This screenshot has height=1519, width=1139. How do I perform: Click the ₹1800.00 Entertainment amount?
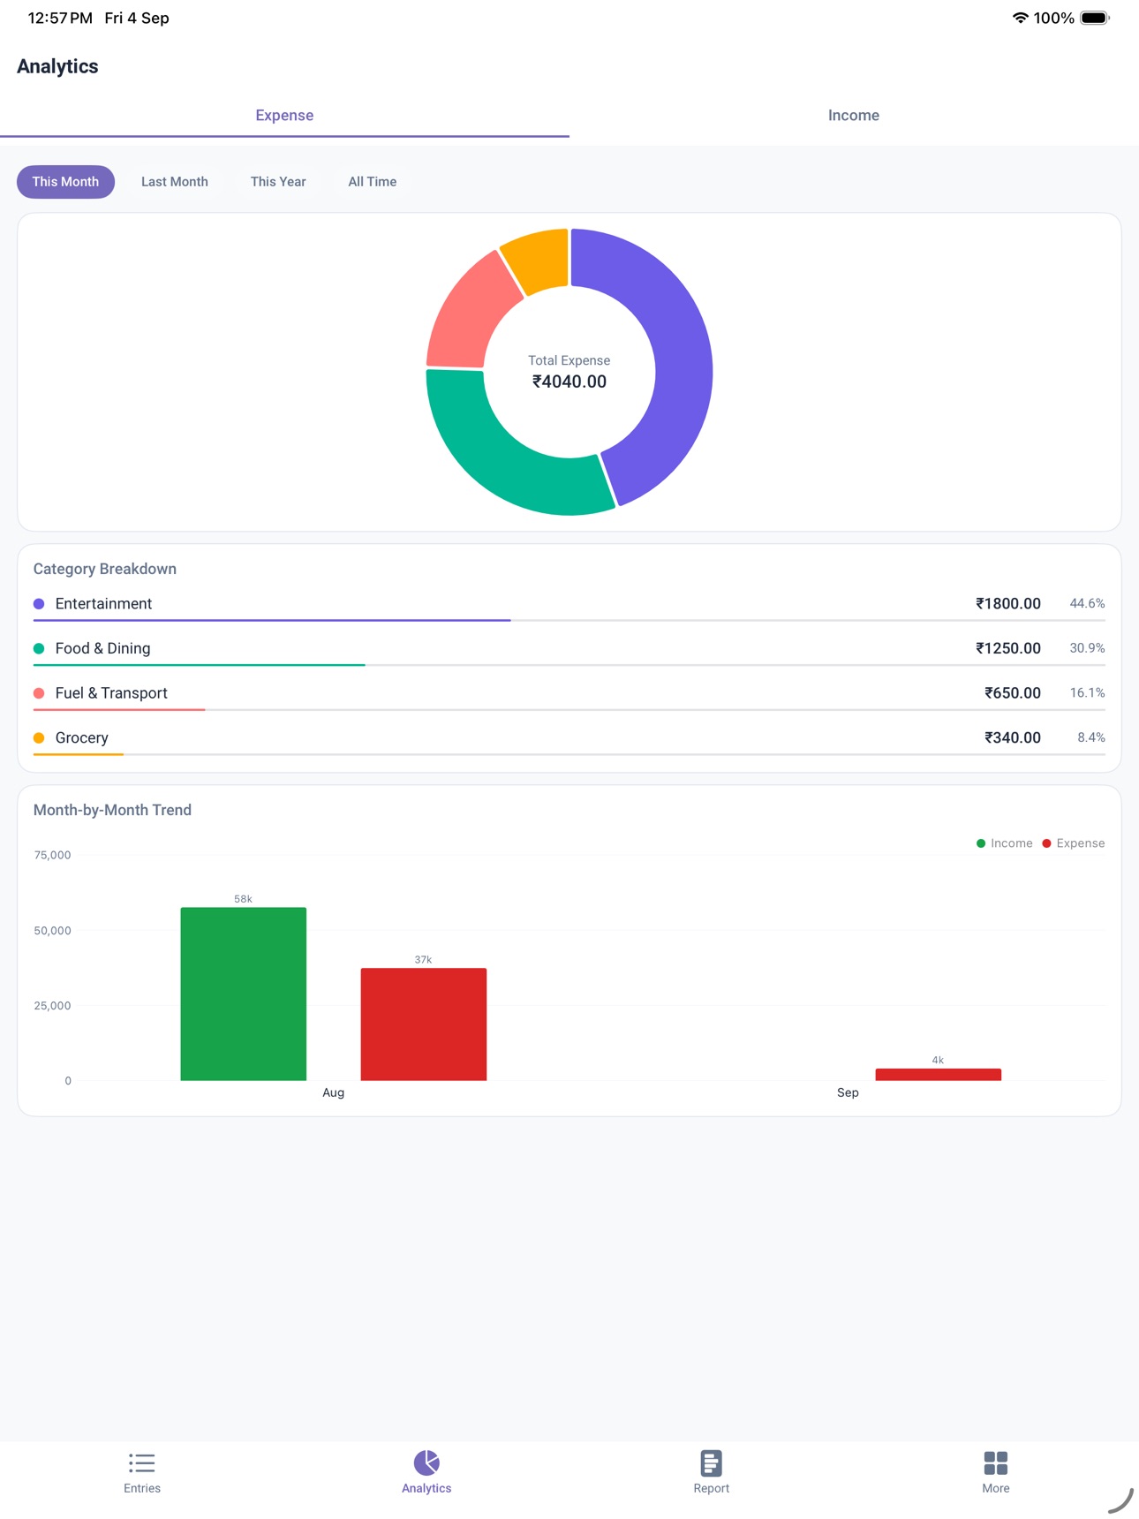1008,604
